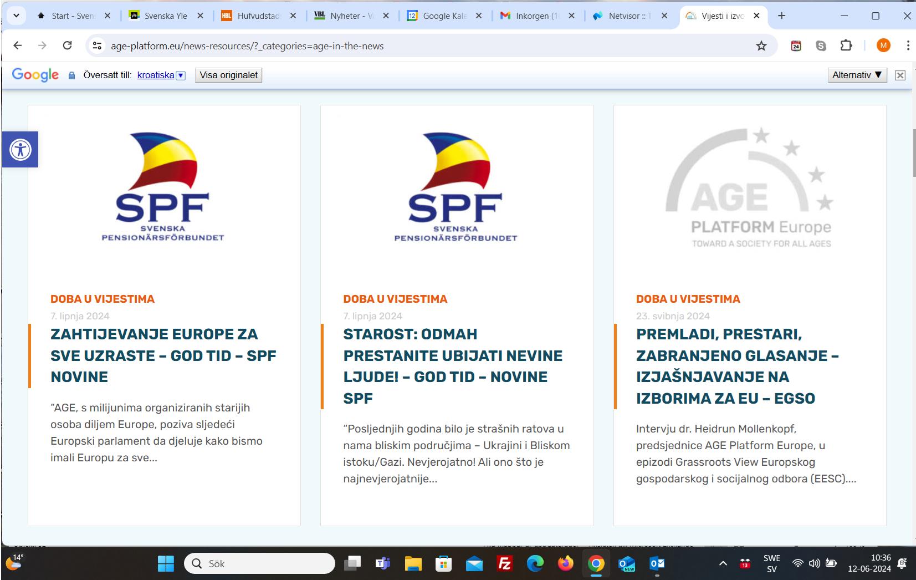Expand the Alternativ dropdown in translate bar
This screenshot has height=580, width=916.
pos(856,74)
